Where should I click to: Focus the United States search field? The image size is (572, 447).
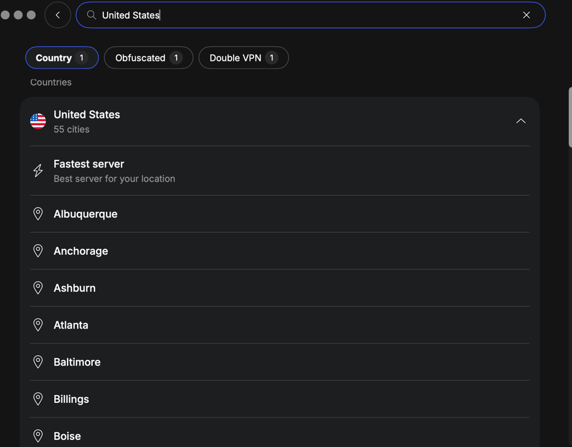tap(311, 15)
